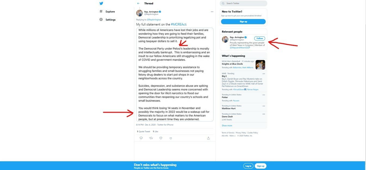Click the Sign up button in the New to Twitter panel
366x170 pixels.
coord(243,21)
